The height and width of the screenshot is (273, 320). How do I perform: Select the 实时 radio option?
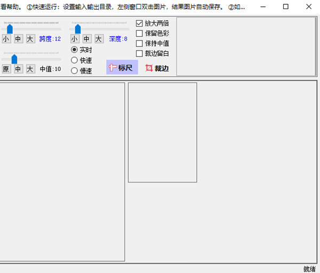pyautogui.click(x=75, y=49)
